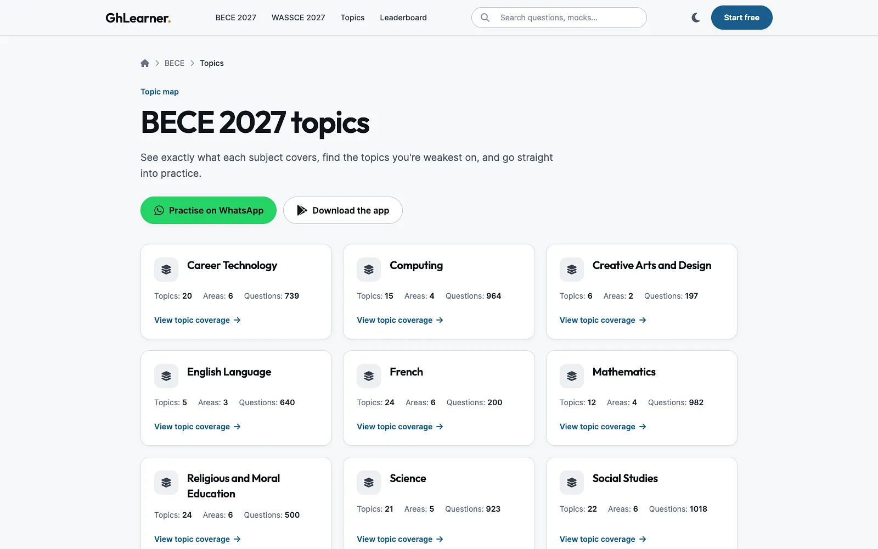Click the Mathematics card title
This screenshot has width=878, height=549.
point(624,372)
